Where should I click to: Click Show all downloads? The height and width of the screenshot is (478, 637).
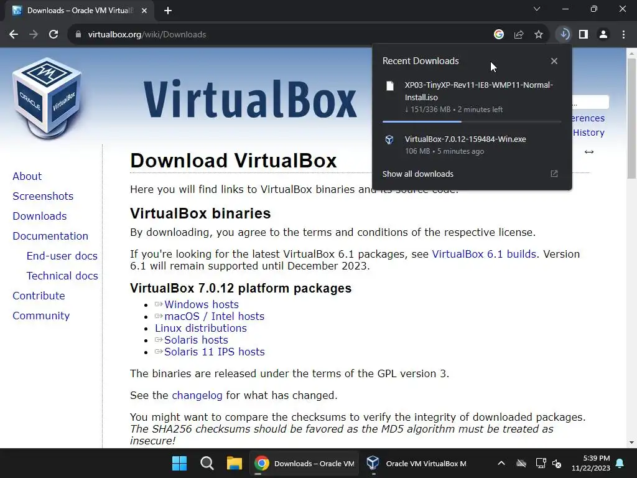coord(417,174)
